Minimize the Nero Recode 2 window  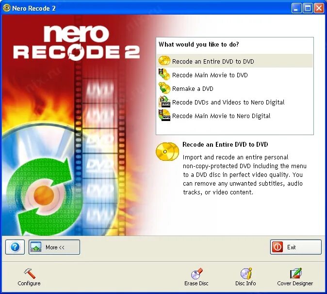296,8
